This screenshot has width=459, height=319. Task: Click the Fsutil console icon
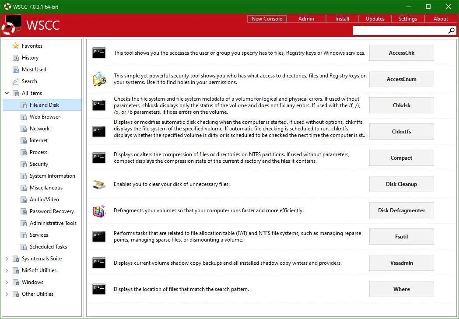[x=99, y=236]
